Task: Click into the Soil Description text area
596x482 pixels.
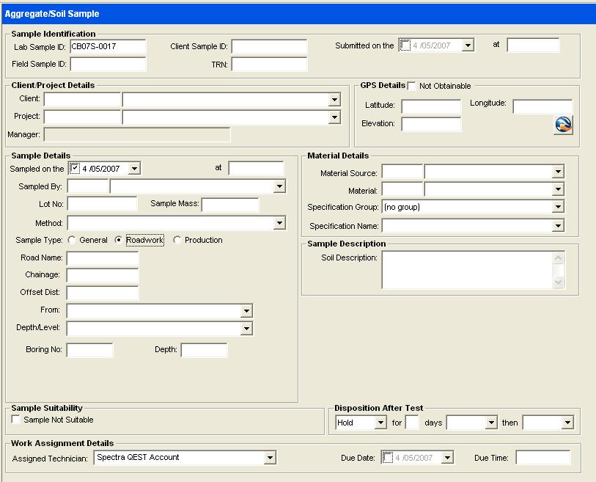Action: click(x=466, y=270)
